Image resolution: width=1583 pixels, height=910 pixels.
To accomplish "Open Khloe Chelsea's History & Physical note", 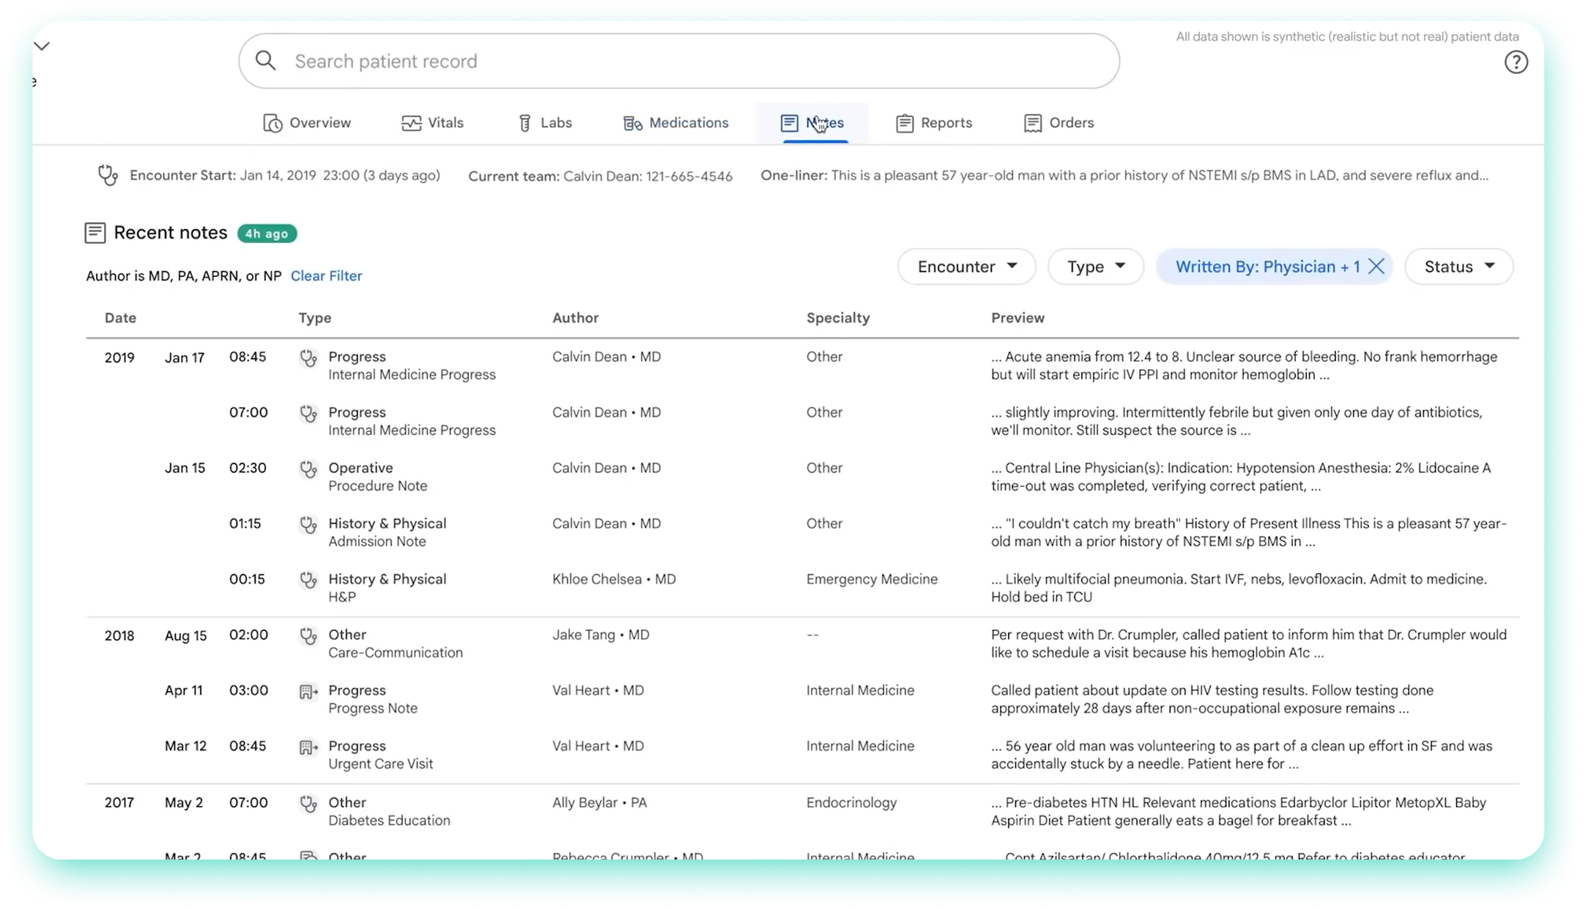I will (x=387, y=580).
